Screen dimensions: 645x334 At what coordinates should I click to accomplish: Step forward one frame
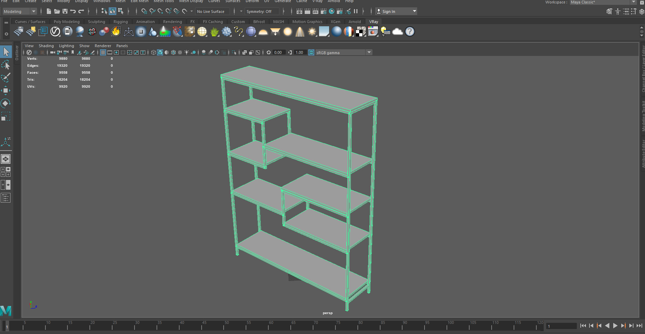coord(631,326)
